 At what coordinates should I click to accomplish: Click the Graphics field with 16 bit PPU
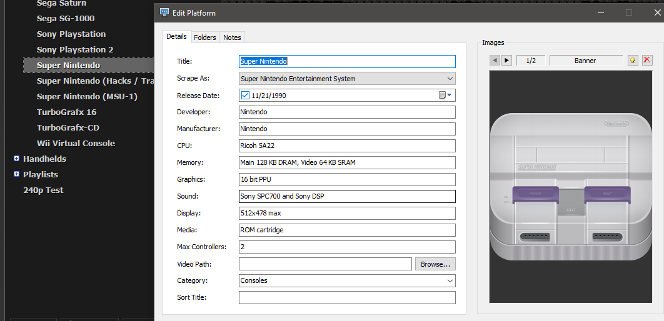coord(347,179)
